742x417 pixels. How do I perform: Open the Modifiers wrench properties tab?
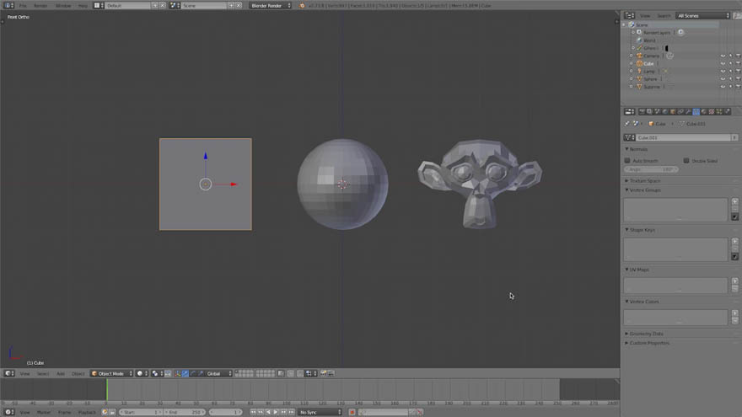[x=689, y=111]
